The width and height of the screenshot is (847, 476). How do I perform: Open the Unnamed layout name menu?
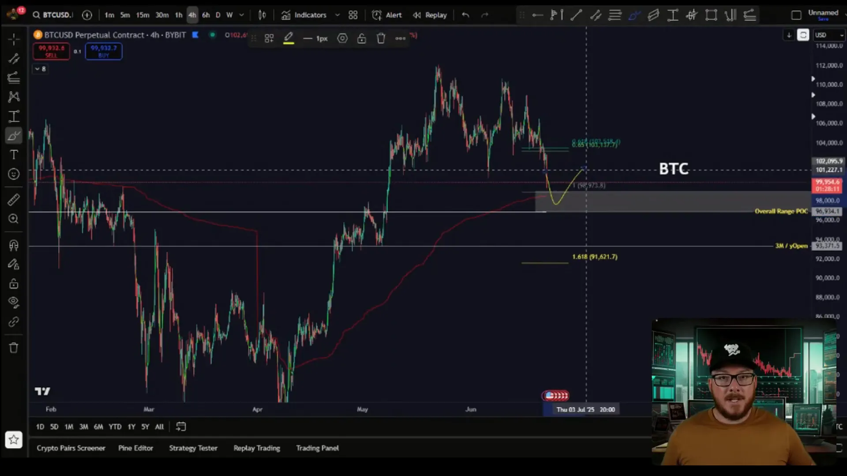point(823,12)
